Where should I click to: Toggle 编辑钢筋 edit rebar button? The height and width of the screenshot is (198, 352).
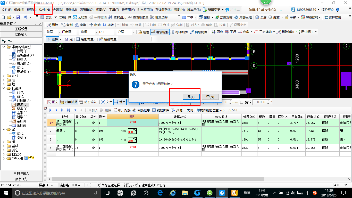(x=160, y=32)
